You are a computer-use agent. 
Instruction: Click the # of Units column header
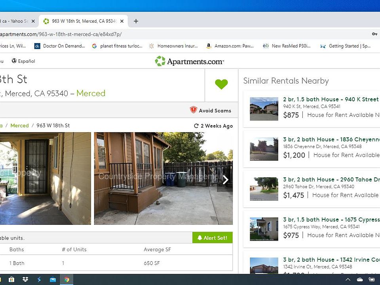tap(74, 249)
